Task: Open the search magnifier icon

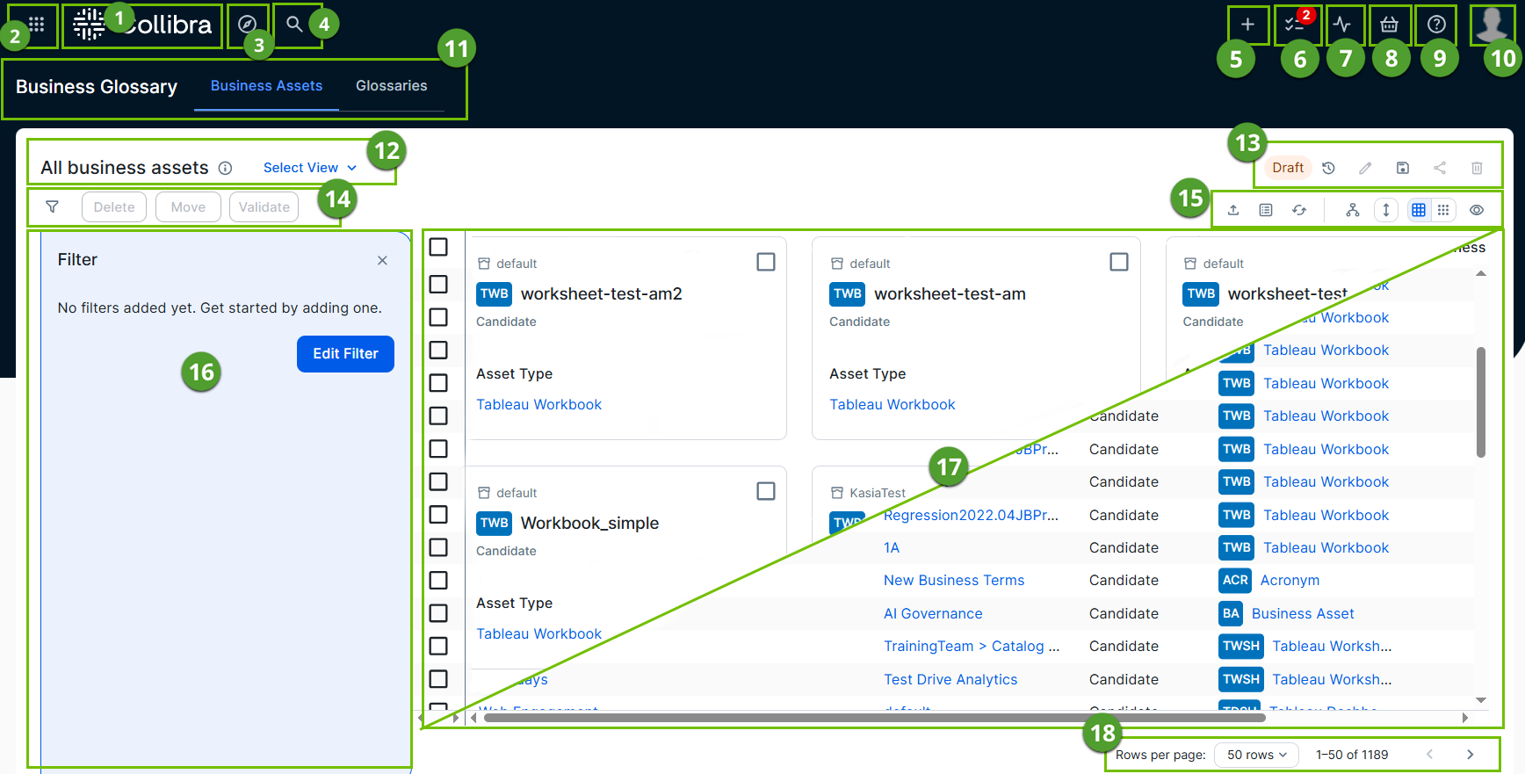Action: point(294,25)
